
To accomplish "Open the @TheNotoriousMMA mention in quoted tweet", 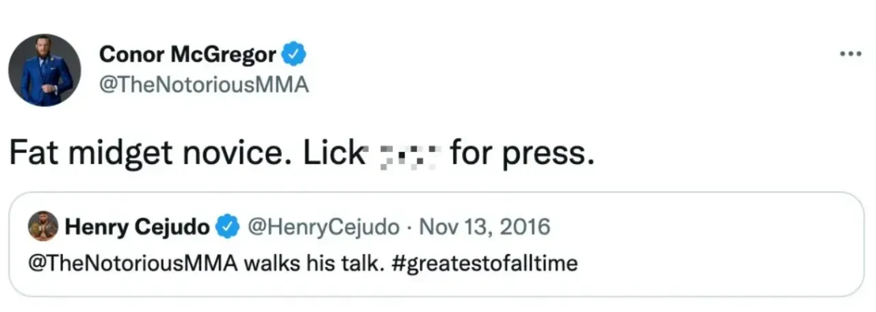I will click(129, 263).
